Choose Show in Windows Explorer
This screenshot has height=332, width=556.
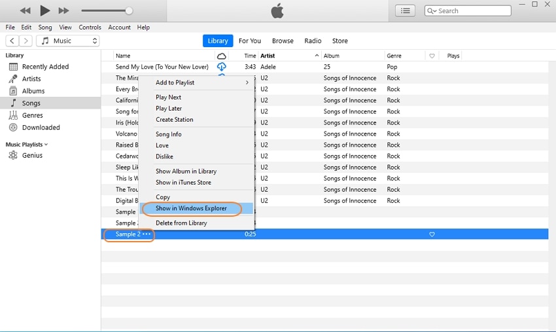click(x=197, y=208)
